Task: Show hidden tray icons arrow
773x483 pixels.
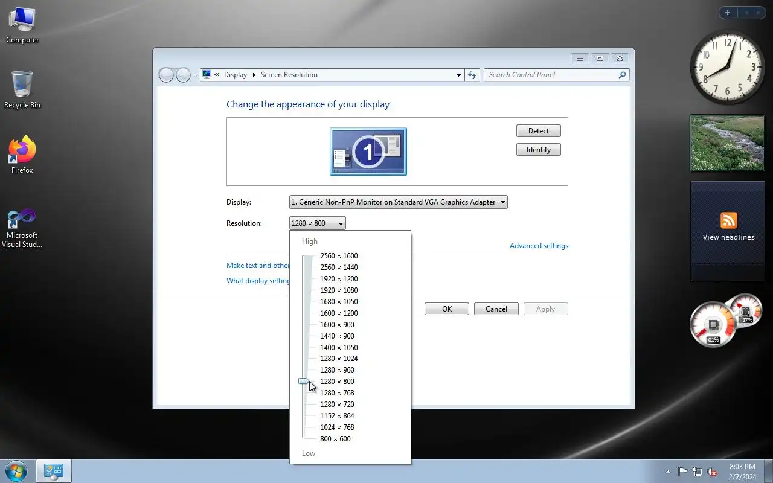Action: click(x=668, y=472)
